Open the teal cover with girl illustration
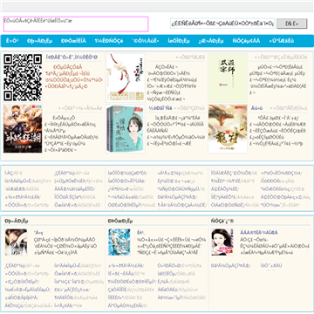Image resolution: width=314 pixels, height=314 pixels. point(126,129)
